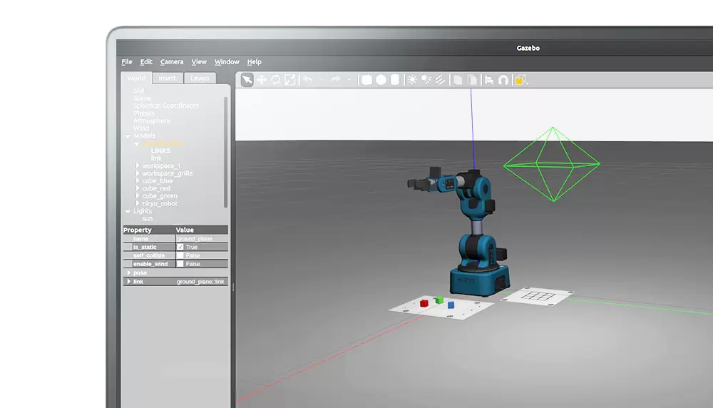713x408 pixels.
Task: Expand the workspace_1 model
Action: pyautogui.click(x=138, y=166)
